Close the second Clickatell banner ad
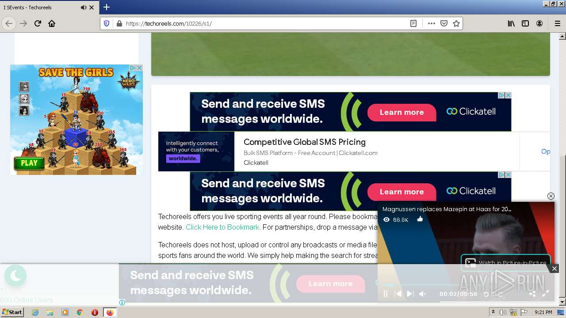The width and height of the screenshot is (566, 318). 509,174
